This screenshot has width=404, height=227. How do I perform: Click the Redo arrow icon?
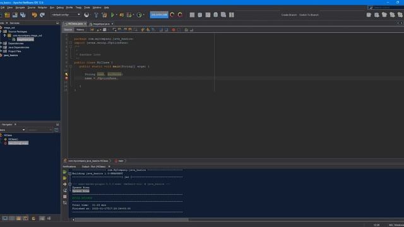point(42,15)
